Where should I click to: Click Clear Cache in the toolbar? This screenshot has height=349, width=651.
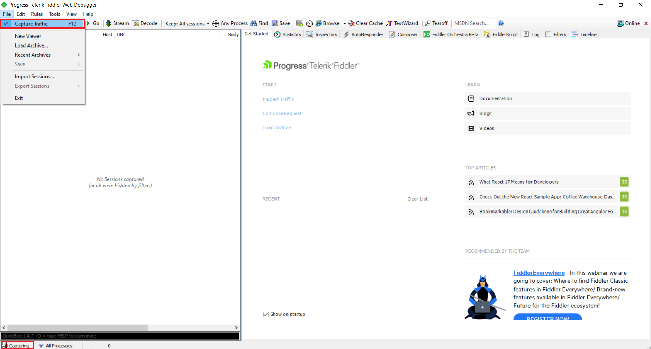click(x=366, y=23)
